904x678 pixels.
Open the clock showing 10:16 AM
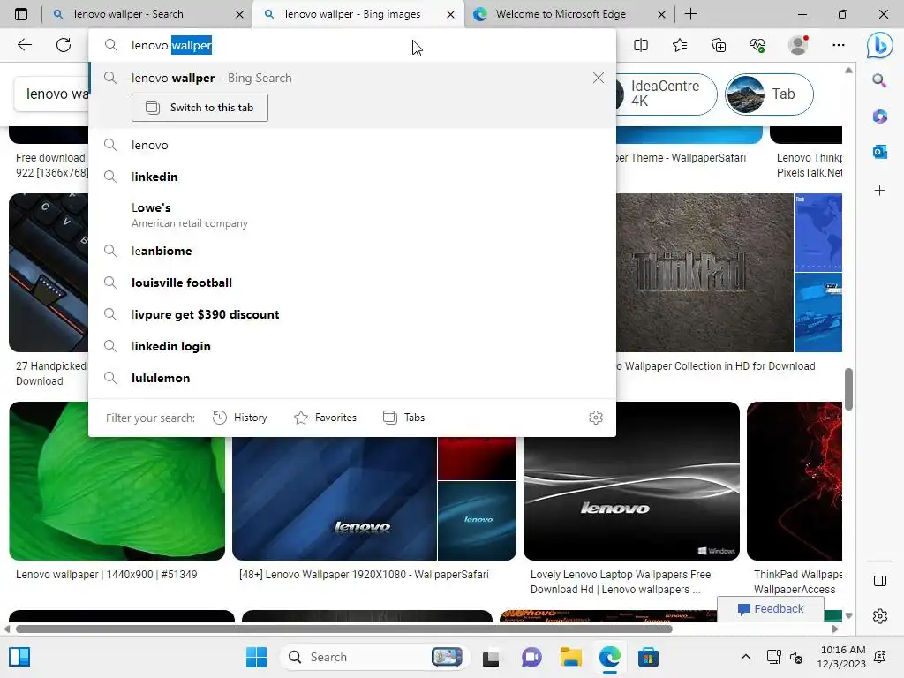point(841,657)
